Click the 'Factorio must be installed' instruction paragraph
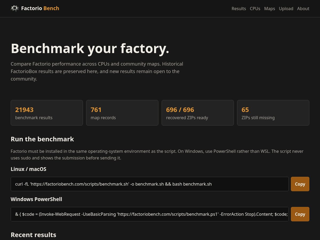Screen dimensions: 320x240 tap(157, 155)
